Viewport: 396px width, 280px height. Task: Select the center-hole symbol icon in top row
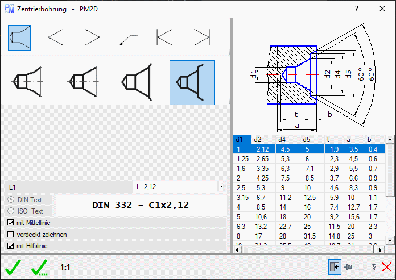click(x=19, y=37)
